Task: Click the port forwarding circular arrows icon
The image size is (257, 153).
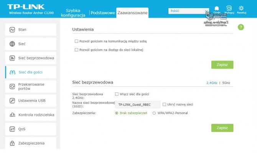Action: pyautogui.click(x=12, y=87)
